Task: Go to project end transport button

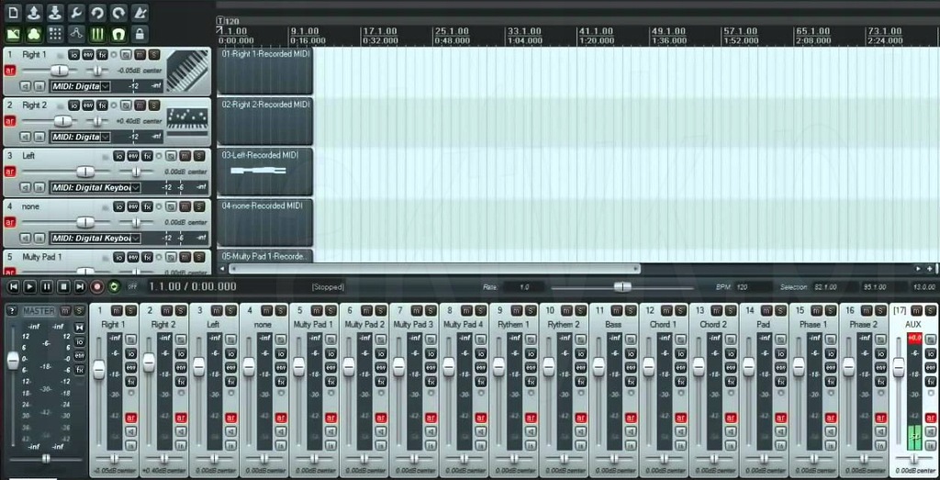Action: [x=80, y=287]
